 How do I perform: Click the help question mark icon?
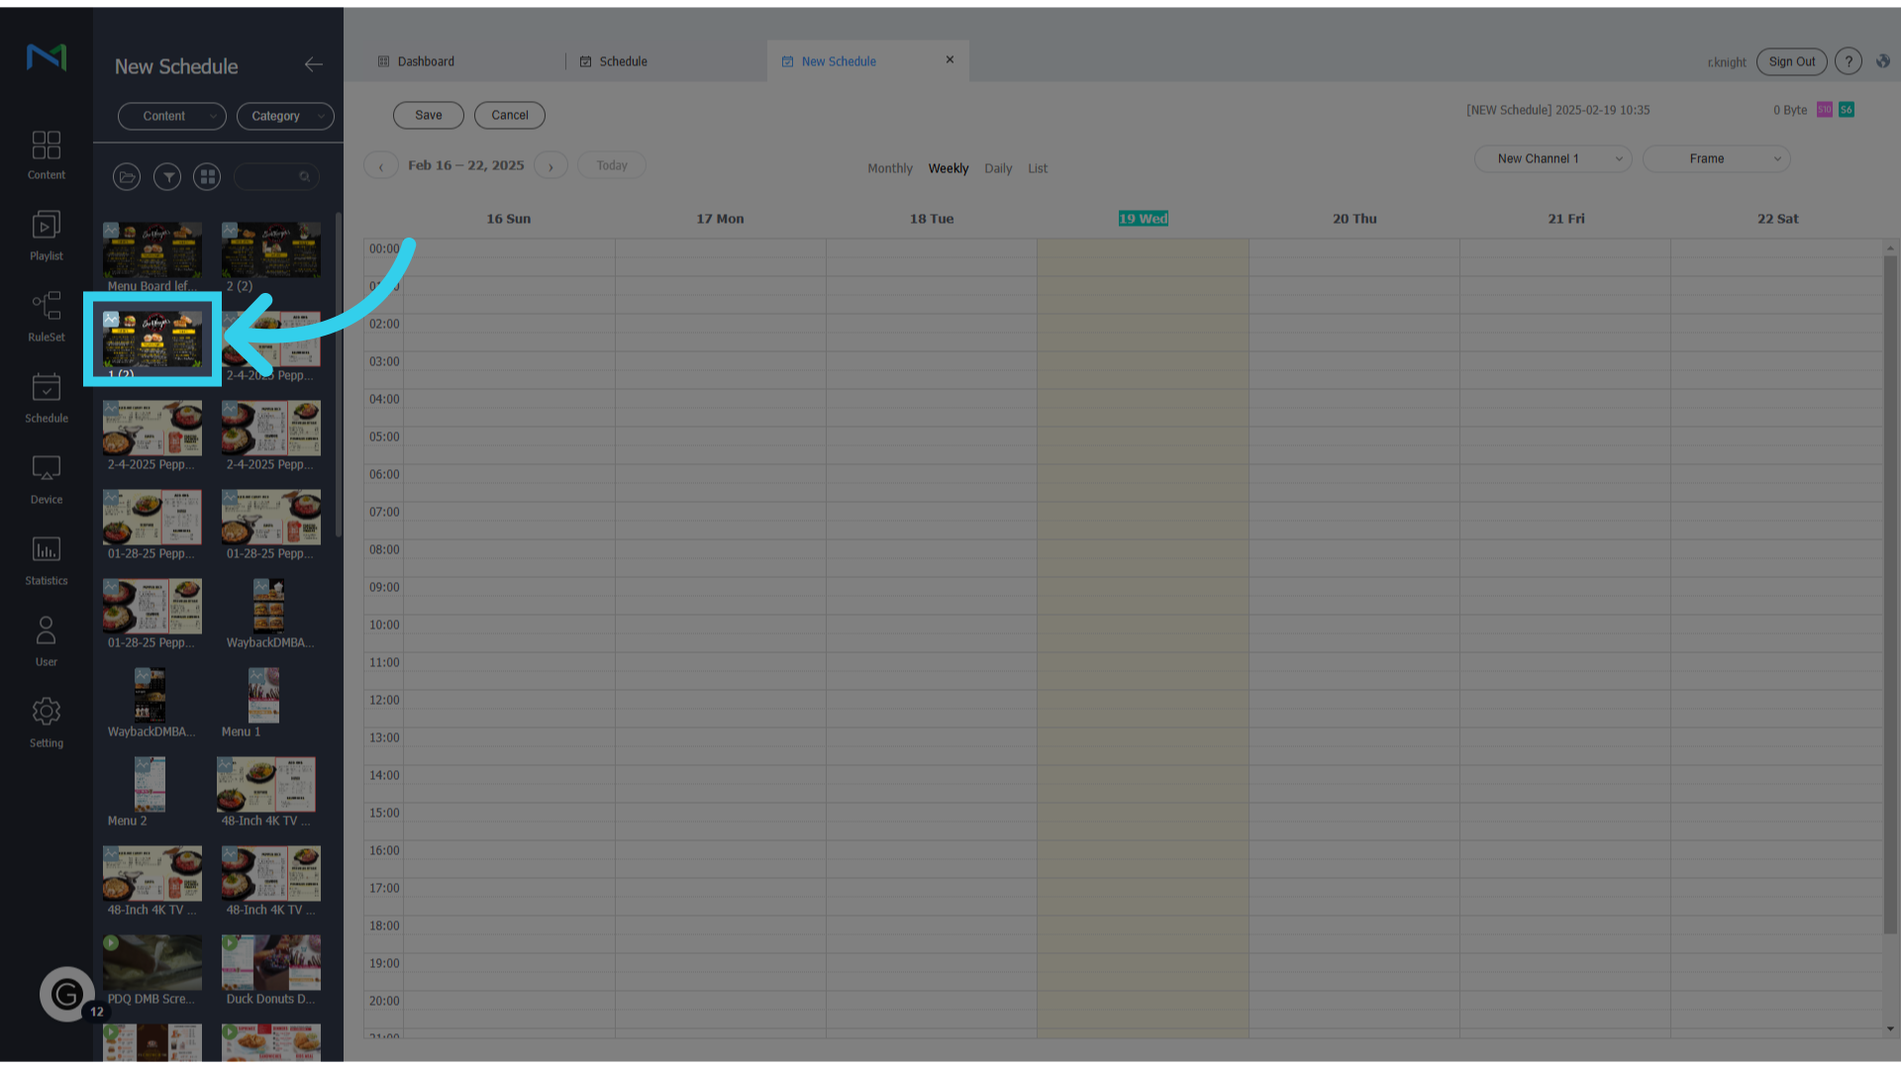point(1848,61)
